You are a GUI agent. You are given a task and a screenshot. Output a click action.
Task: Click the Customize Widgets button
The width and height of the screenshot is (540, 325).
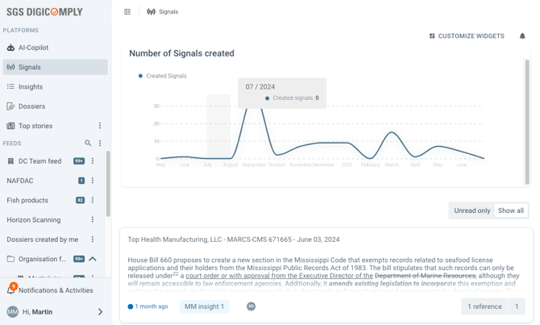click(467, 36)
